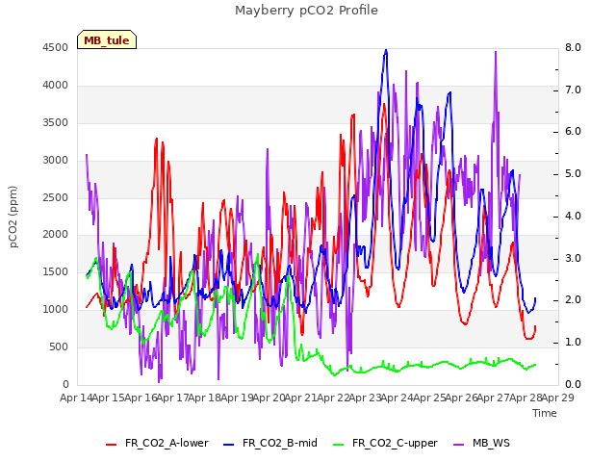The width and height of the screenshot is (616, 462).
Task: Click the 500 left axis tick label
Action: [x=59, y=346]
